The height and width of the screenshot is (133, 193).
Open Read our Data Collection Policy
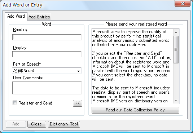(135, 110)
